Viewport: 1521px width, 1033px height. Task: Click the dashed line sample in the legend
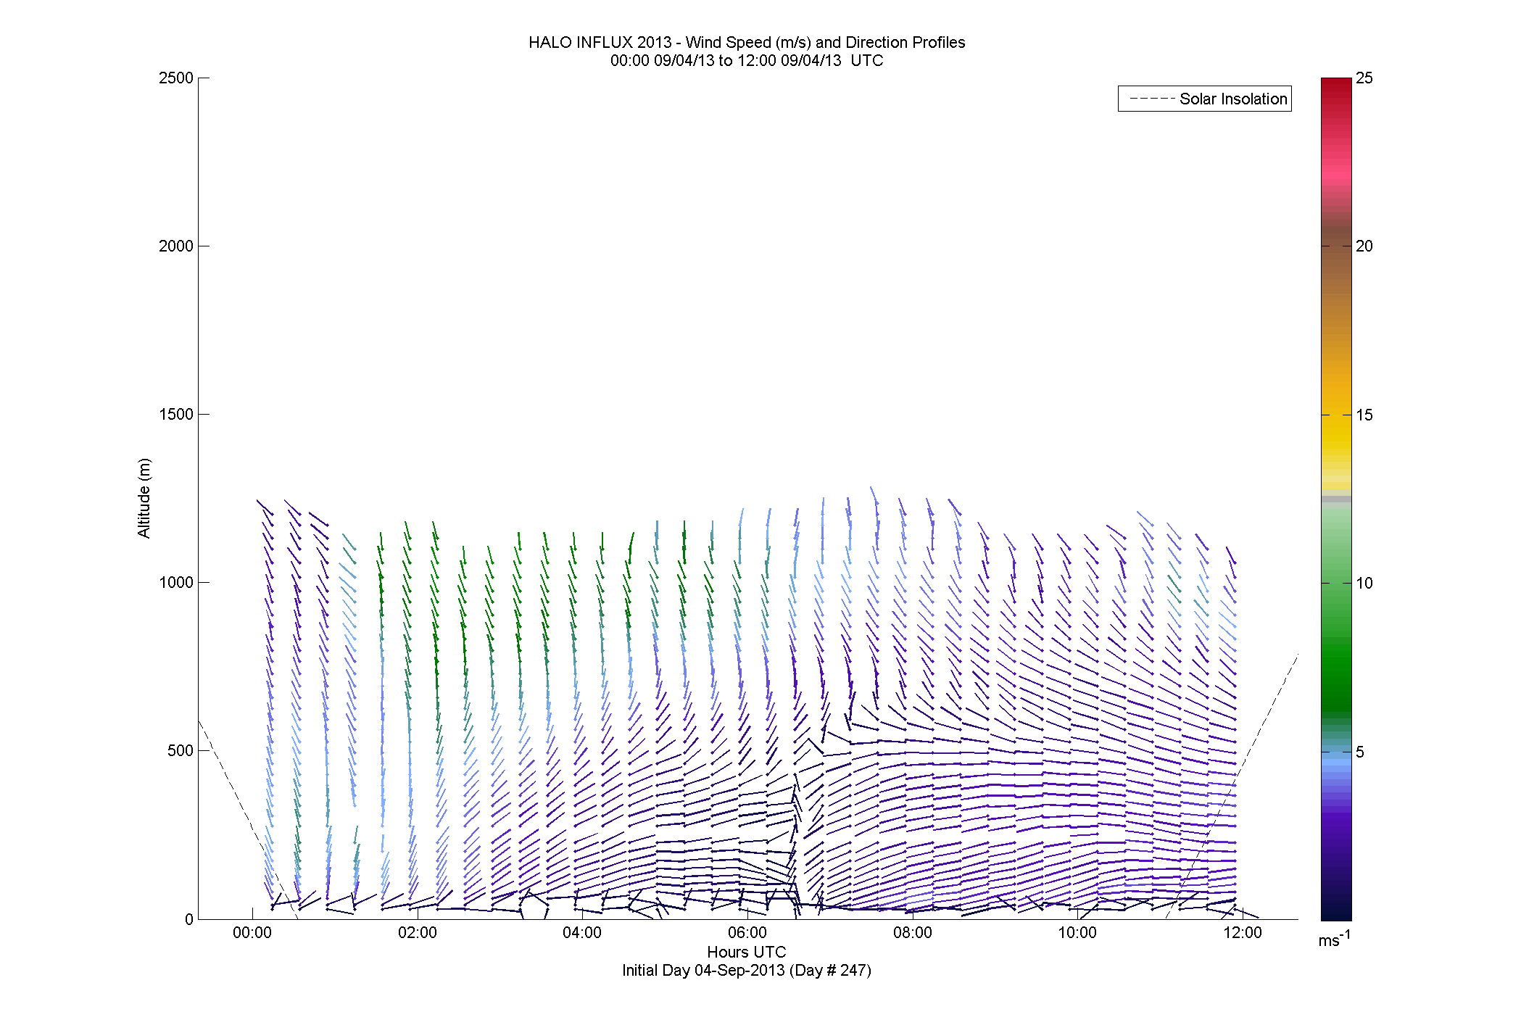point(1151,99)
